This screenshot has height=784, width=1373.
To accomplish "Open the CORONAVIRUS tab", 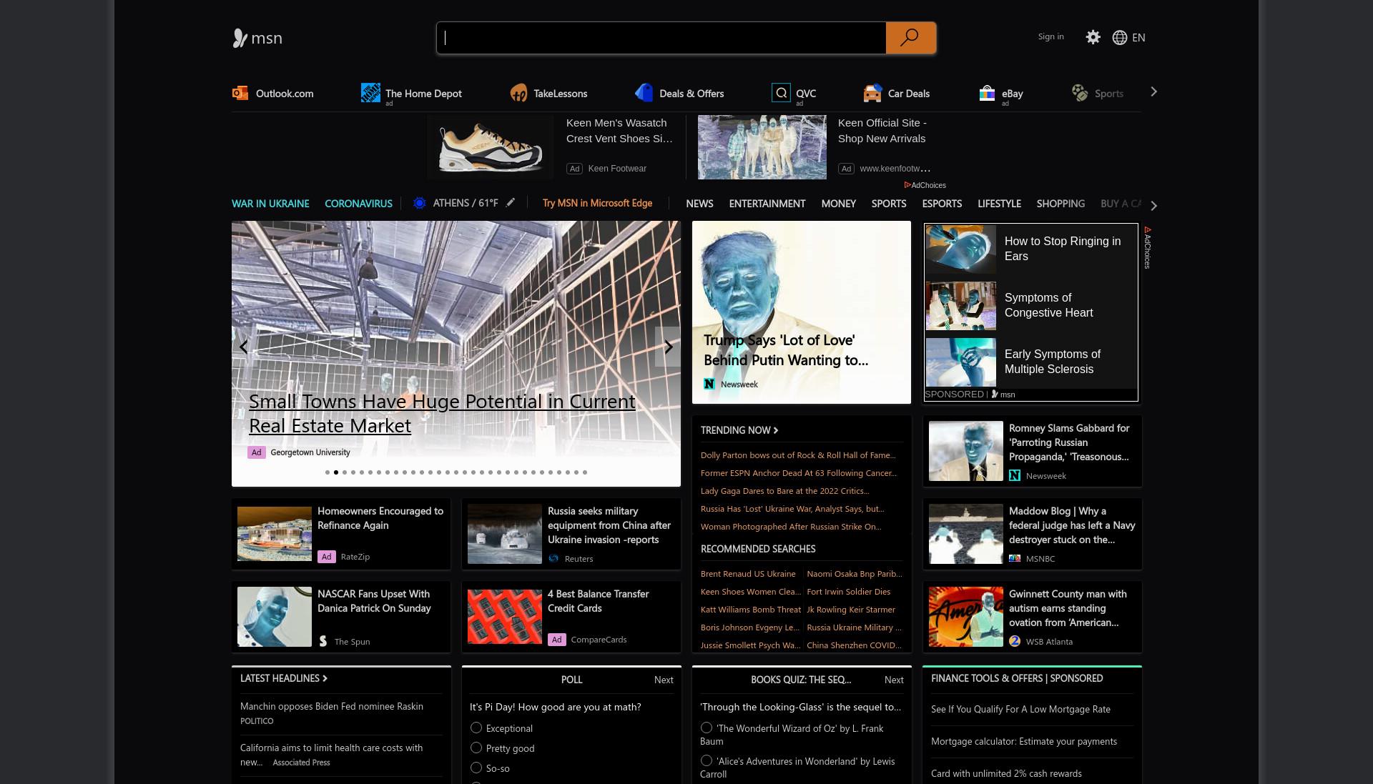I will coord(358,204).
